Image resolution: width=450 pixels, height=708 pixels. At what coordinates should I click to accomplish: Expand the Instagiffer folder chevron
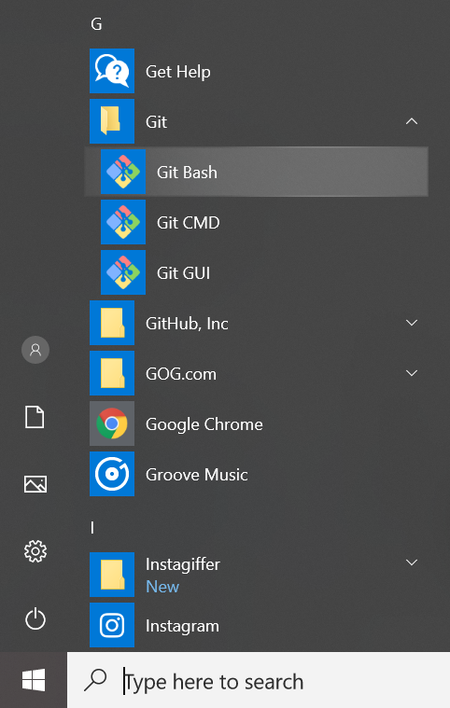[x=412, y=562]
